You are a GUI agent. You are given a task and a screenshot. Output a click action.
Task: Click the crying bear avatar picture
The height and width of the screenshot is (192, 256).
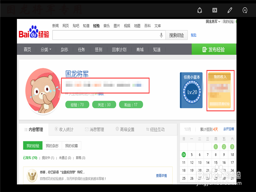click(45, 90)
